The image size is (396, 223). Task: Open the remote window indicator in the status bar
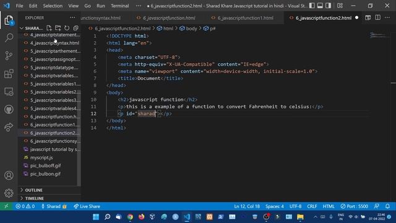click(x=6, y=206)
